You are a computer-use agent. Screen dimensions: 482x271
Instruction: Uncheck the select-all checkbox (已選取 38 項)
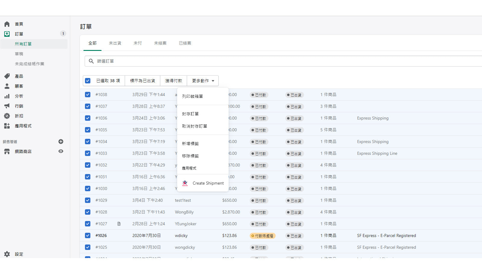click(88, 81)
